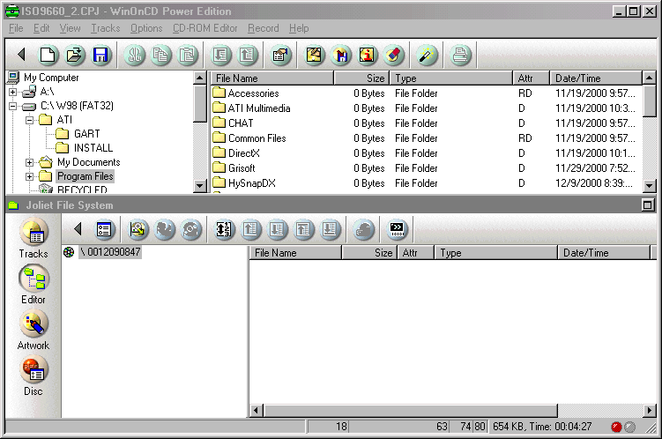662x439 pixels.
Task: Open the CD-ROM Editor menu
Action: [205, 28]
